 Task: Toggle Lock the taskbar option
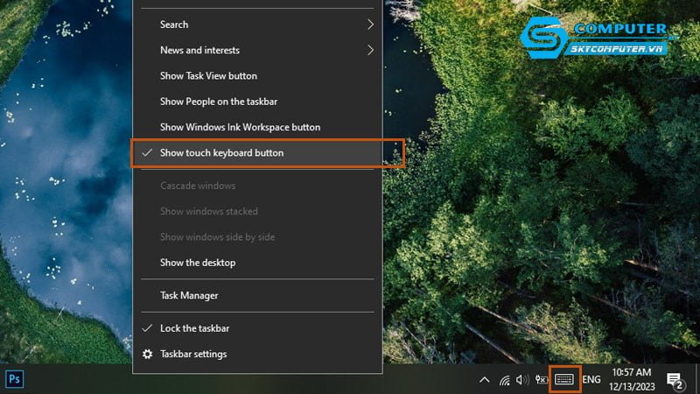point(257,328)
